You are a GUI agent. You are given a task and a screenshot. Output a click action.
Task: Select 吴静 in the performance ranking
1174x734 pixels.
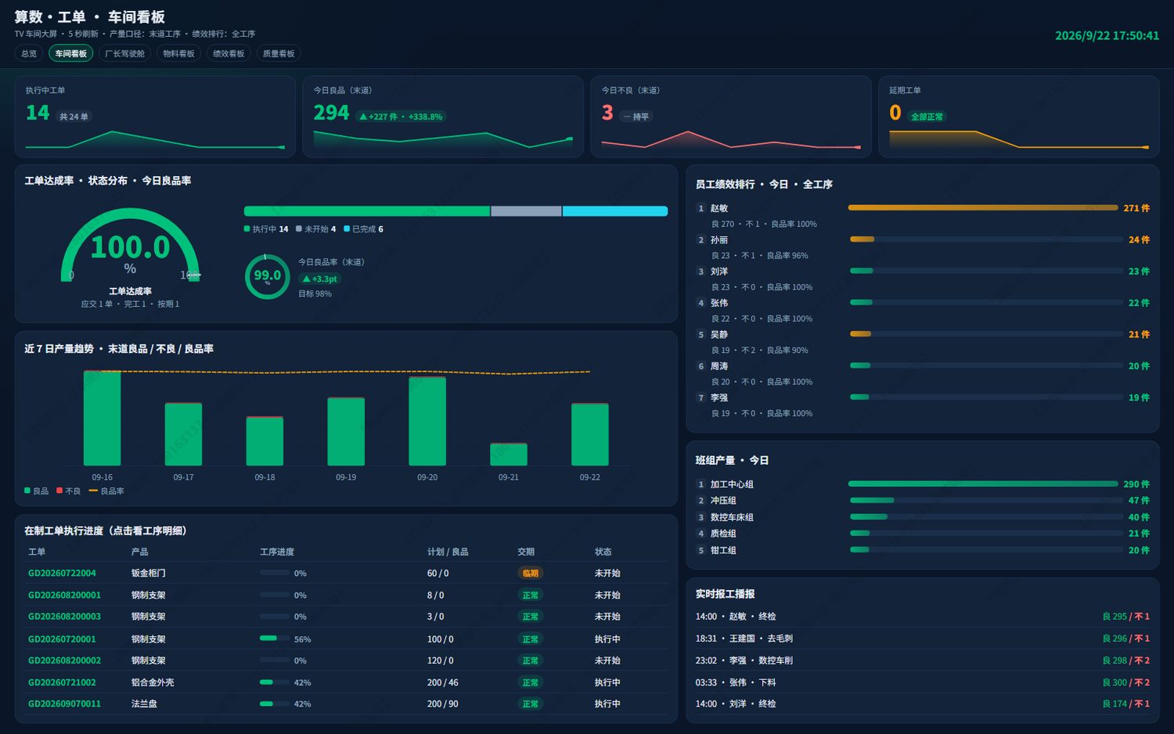click(x=923, y=342)
